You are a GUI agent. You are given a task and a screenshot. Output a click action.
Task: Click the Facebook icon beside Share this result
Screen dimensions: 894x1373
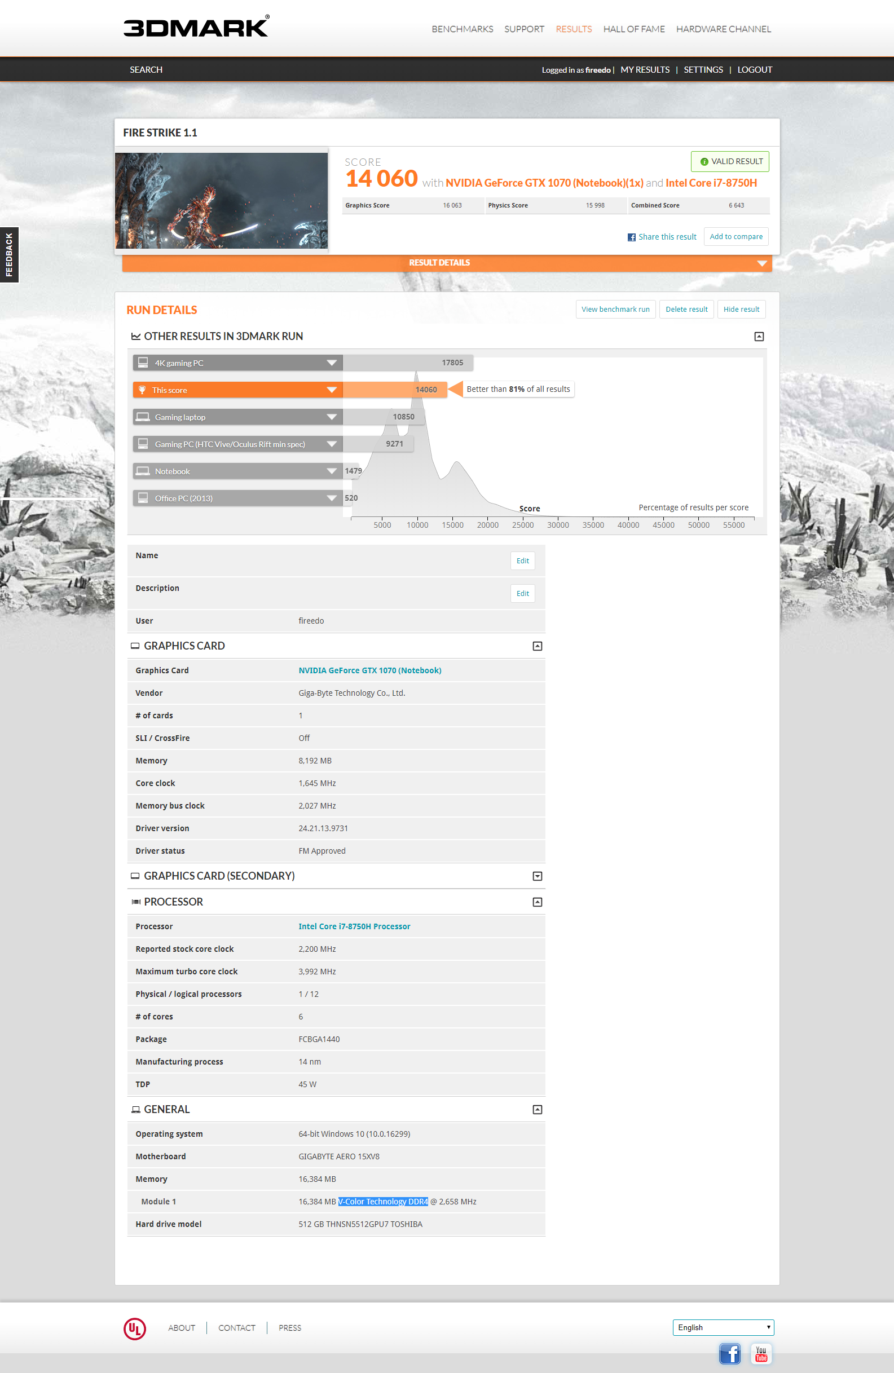[631, 237]
